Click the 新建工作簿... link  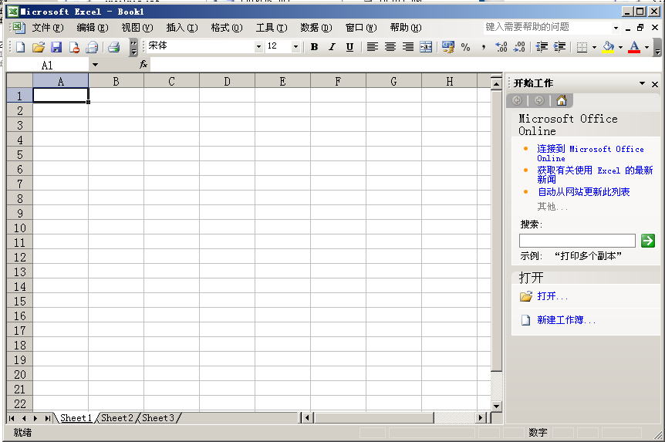point(566,320)
